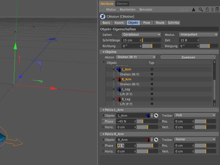The width and height of the screenshot is (220, 165).
Task: Click the new Attribute manager plus icon
Action: pyautogui.click(x=217, y=10)
